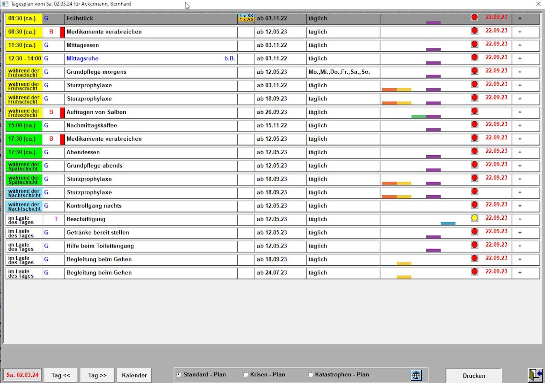This screenshot has width=545, height=383.
Task: Click the red B in Auftragen von Salben row
Action: click(x=51, y=112)
